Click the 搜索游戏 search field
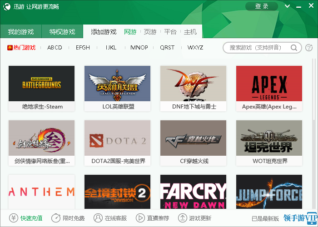This screenshot has width=318, height=227. tap(262, 48)
